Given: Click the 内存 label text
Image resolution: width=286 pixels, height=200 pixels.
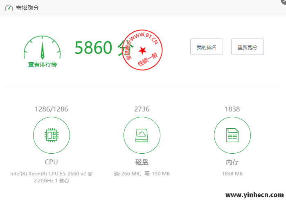Looking at the screenshot, I should click(x=232, y=162).
